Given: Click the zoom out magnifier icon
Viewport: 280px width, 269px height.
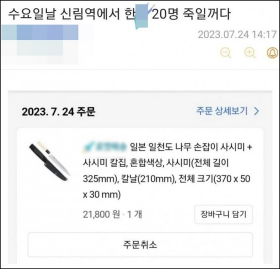Looking at the screenshot, I should 226,53.
